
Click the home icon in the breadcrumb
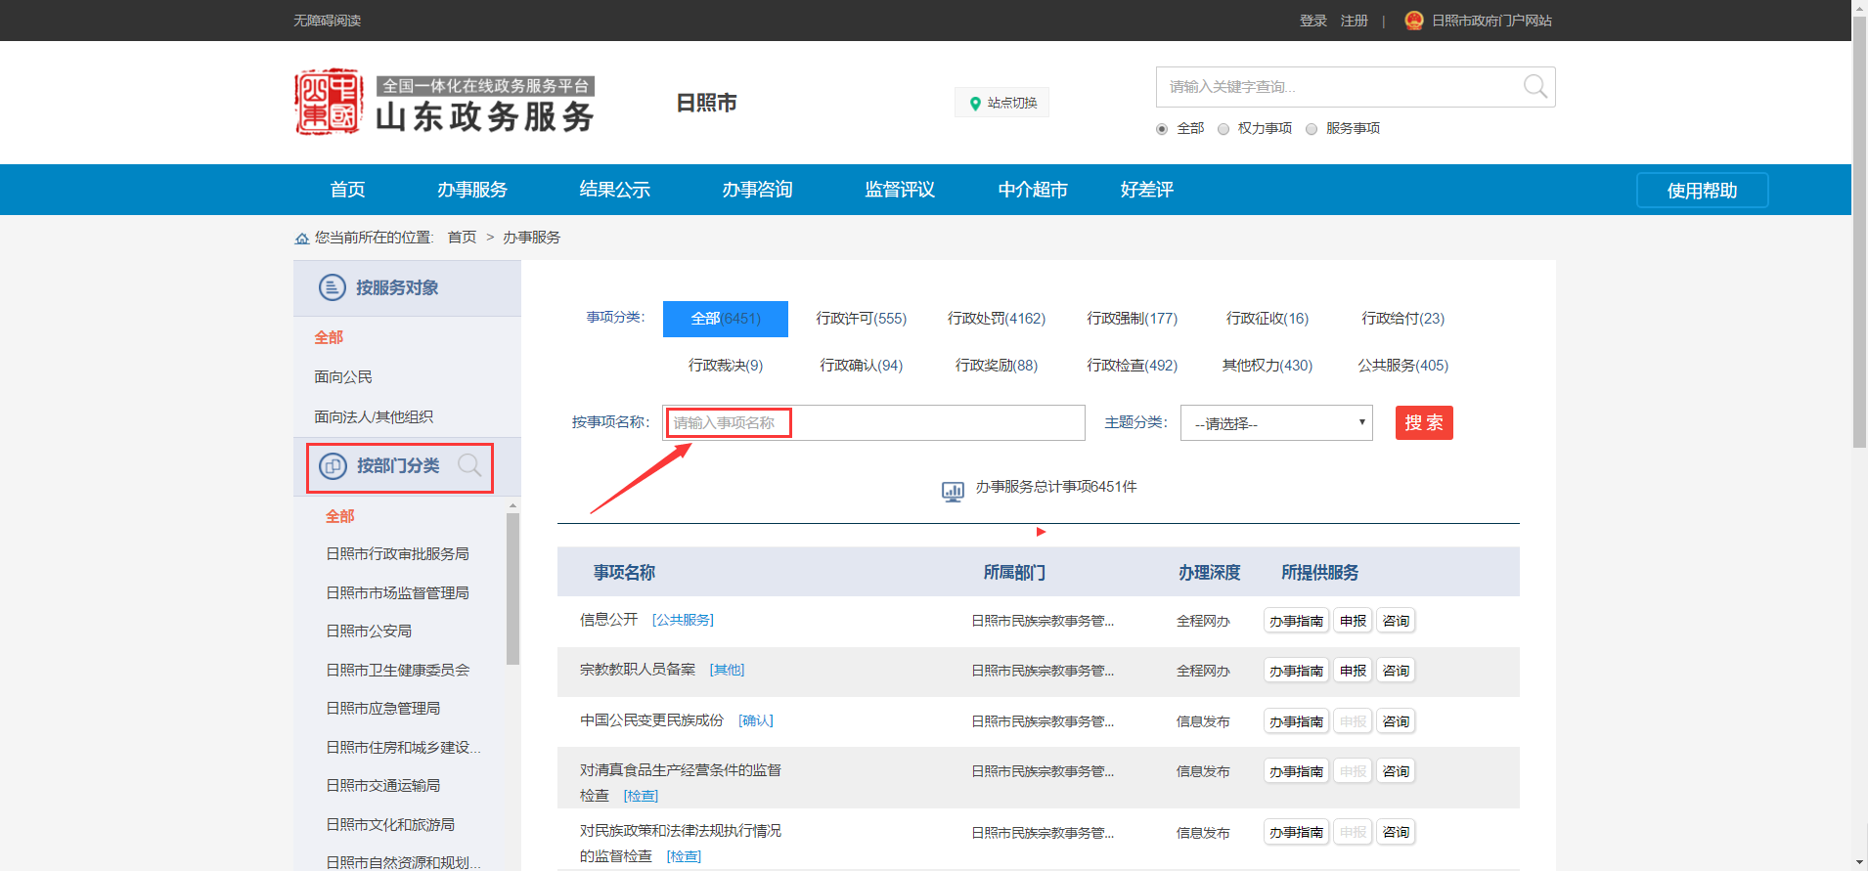tap(302, 239)
